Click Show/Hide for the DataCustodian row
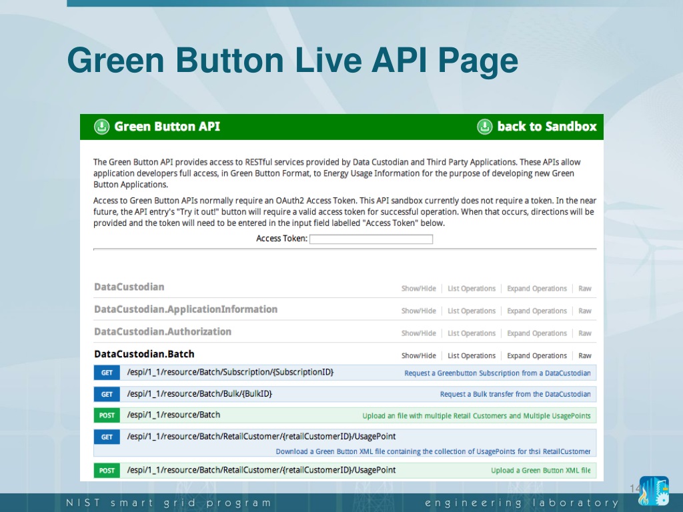The width and height of the screenshot is (683, 512). coord(419,289)
